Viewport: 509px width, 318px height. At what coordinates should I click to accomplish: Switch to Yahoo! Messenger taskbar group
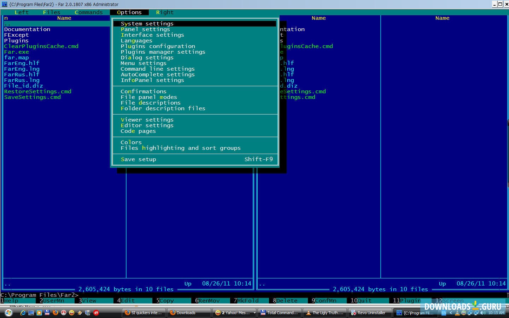pos(234,313)
